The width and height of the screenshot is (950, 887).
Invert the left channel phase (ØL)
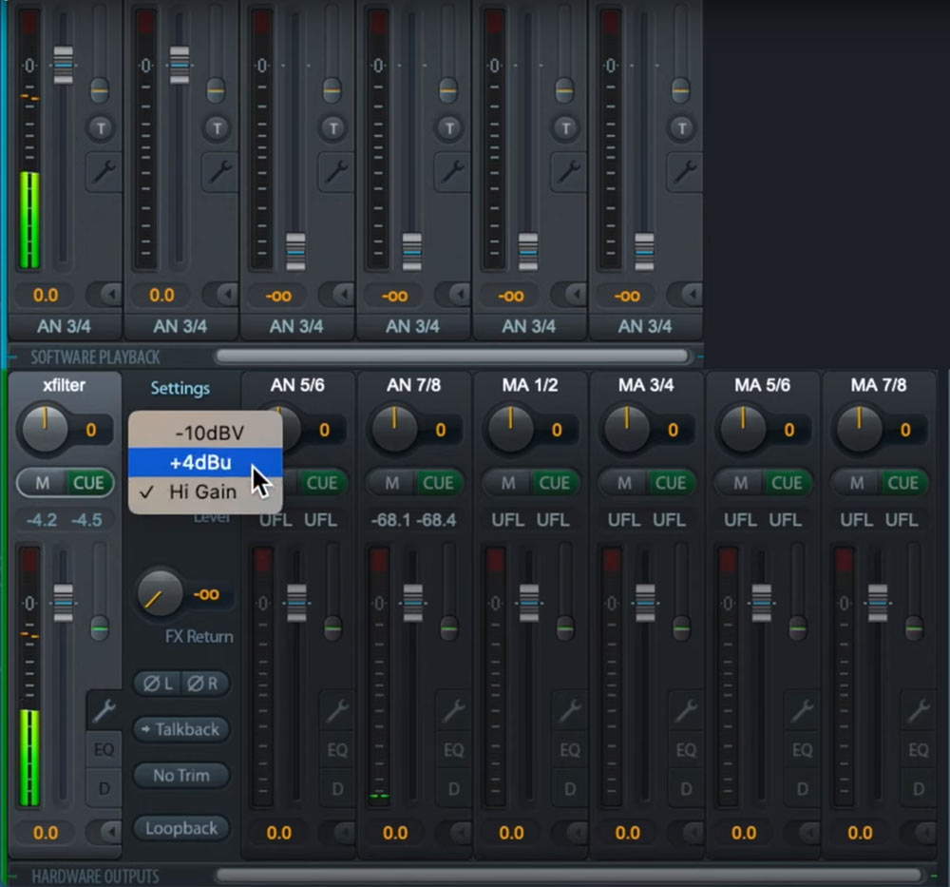click(x=158, y=684)
